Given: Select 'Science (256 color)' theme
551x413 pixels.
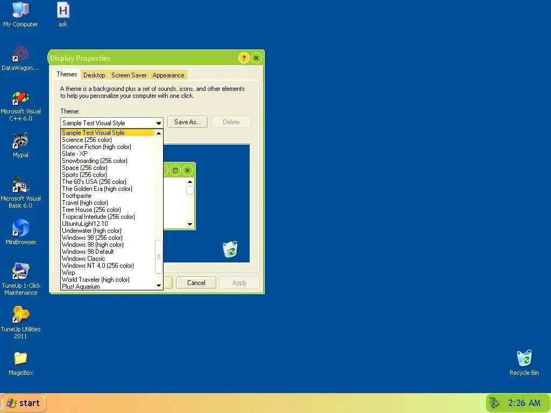Looking at the screenshot, I should [x=108, y=140].
